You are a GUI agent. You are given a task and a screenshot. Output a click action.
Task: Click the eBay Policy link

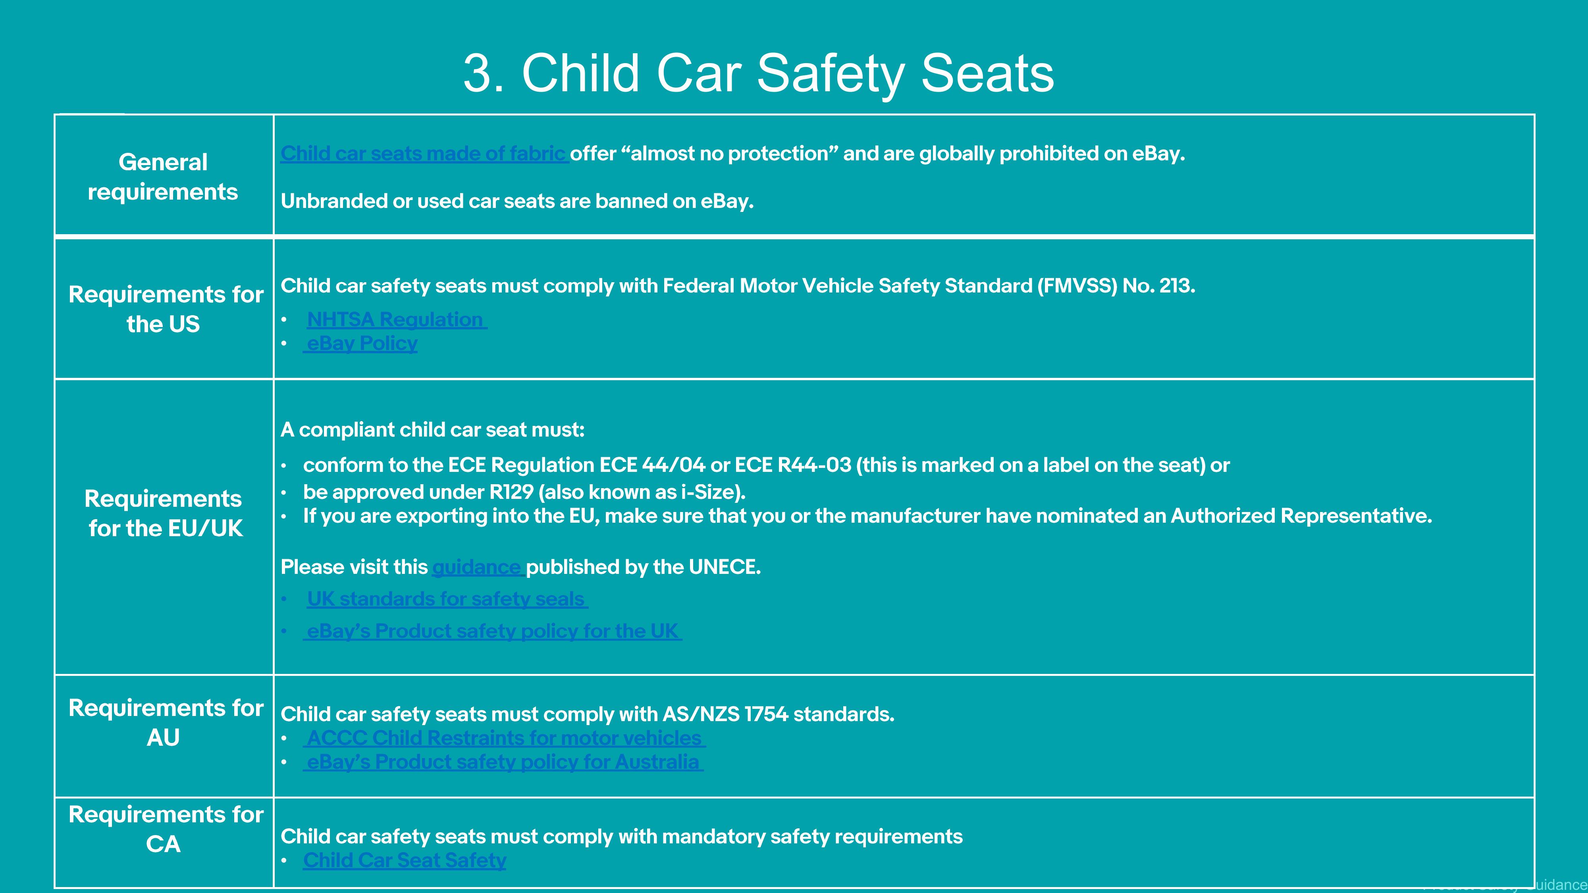click(x=361, y=343)
